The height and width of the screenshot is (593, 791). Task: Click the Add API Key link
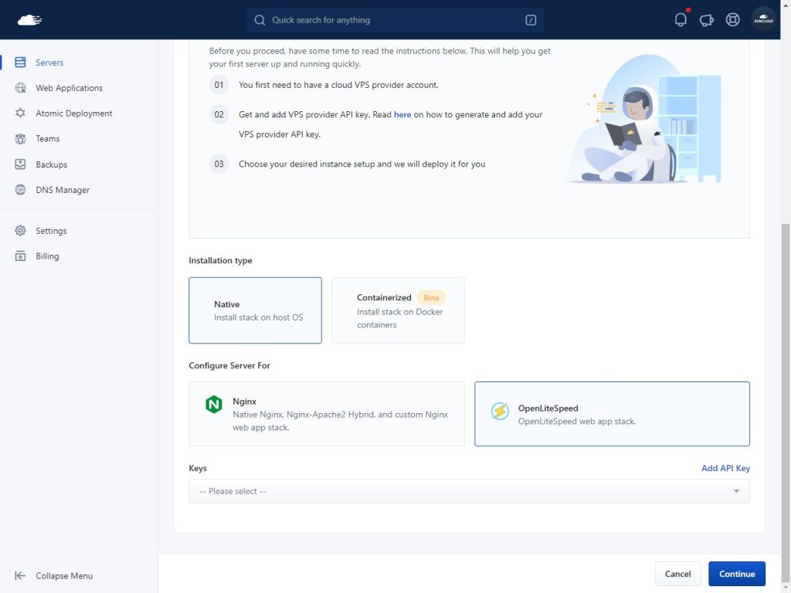click(x=725, y=469)
